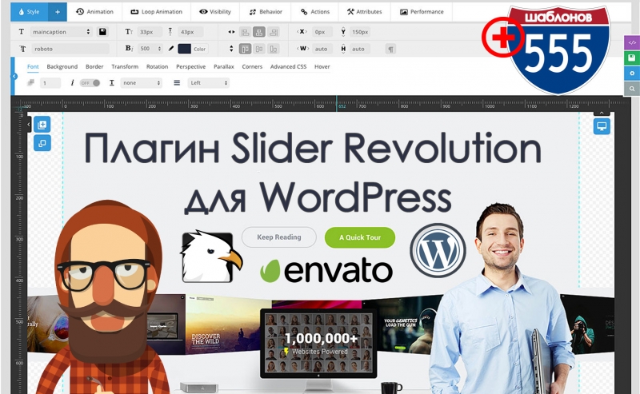Click the Color button label

click(199, 49)
